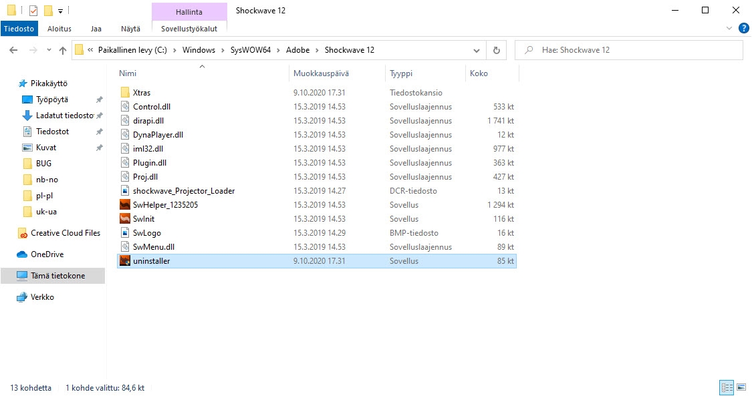This screenshot has height=396, width=752.
Task: Open recent locations dropdown arrow
Action: pyautogui.click(x=48, y=50)
